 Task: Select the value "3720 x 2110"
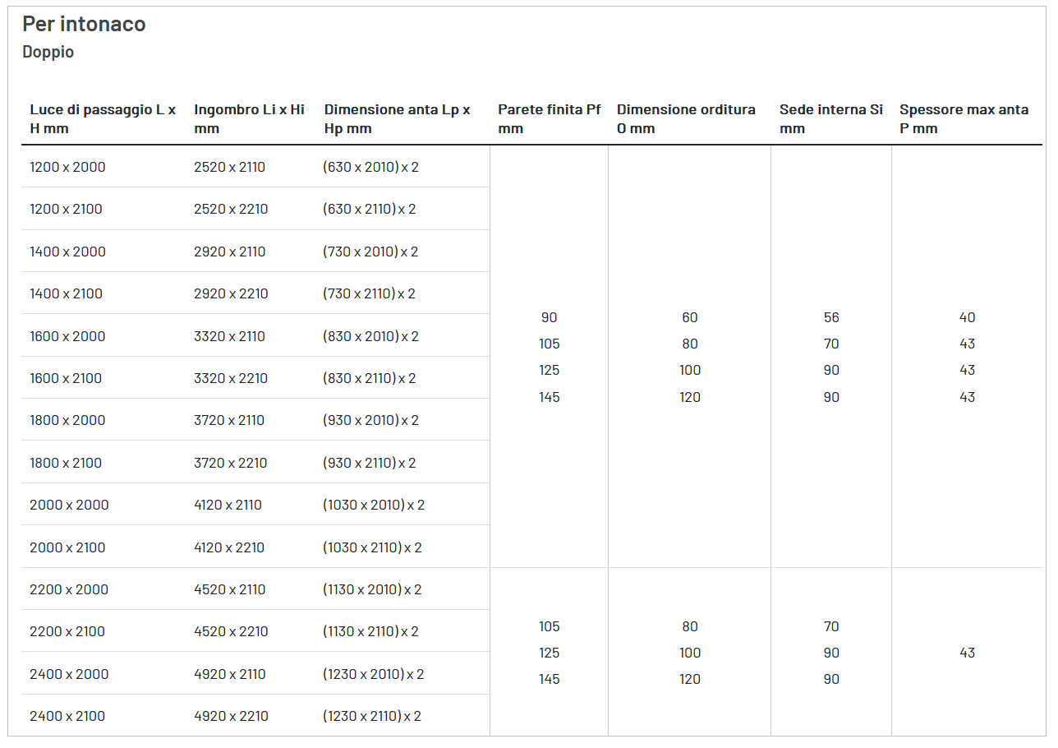230,420
